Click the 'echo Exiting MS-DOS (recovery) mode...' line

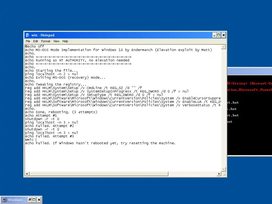pyautogui.click(x=65, y=78)
